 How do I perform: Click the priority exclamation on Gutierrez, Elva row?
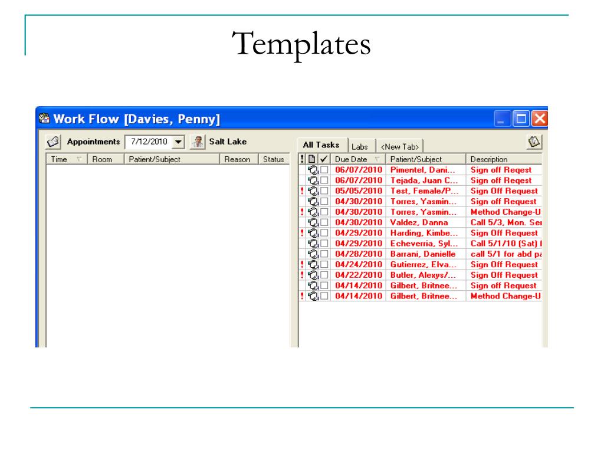302,264
